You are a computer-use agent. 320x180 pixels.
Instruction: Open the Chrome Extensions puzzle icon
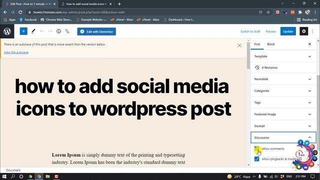click(x=300, y=12)
